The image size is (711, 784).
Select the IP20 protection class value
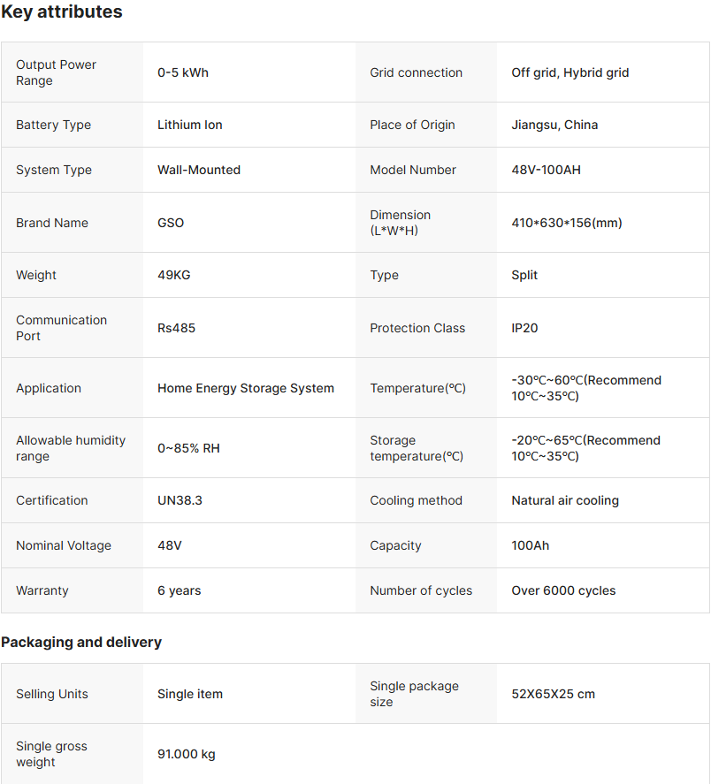tap(524, 328)
